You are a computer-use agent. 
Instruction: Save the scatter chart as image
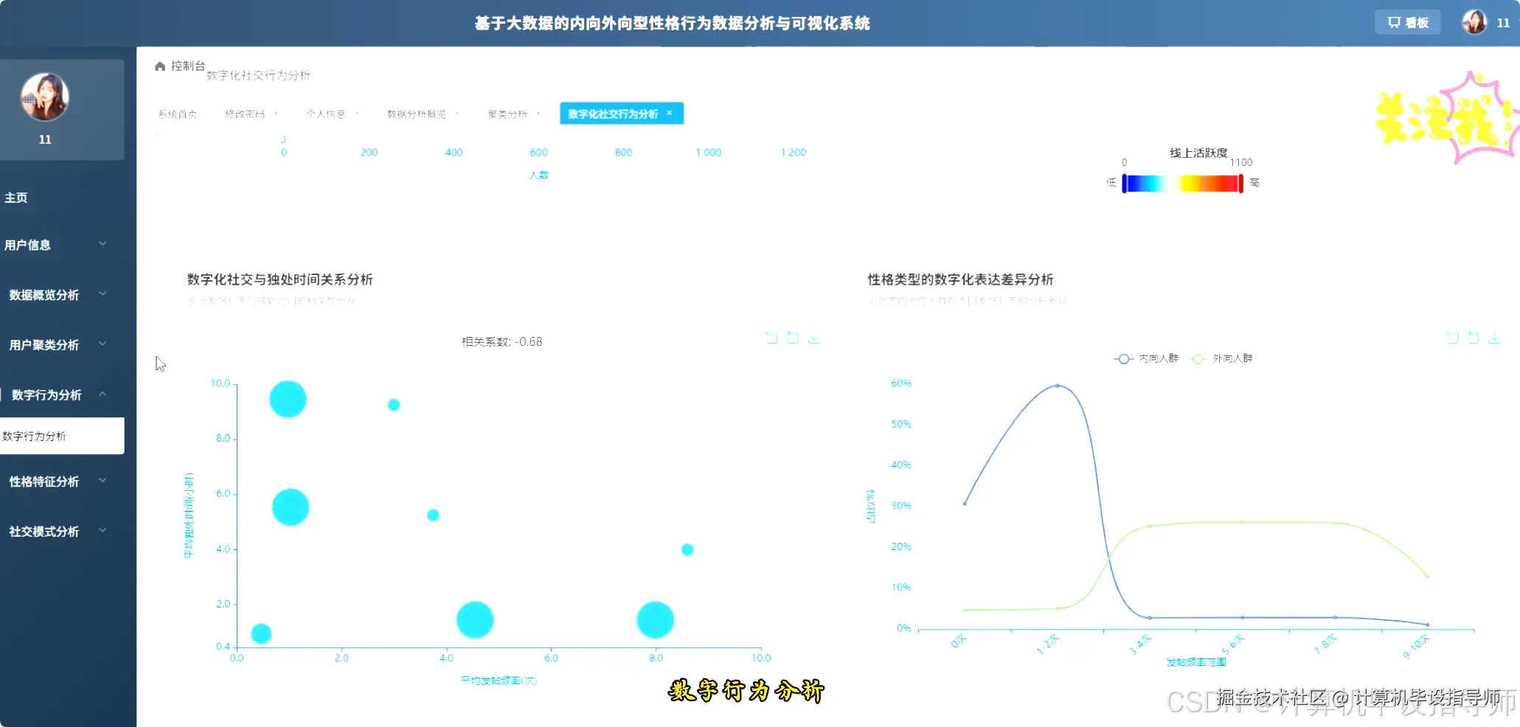(x=813, y=338)
